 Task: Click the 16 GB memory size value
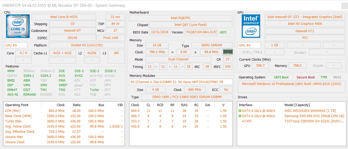click(x=157, y=45)
